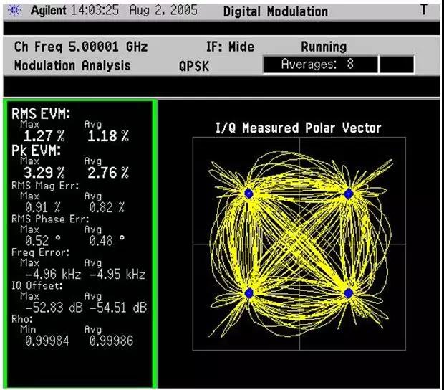Screen dimensions: 444x390
Task: Click the I/Q Measured Polar Vector title
Action: coord(299,128)
